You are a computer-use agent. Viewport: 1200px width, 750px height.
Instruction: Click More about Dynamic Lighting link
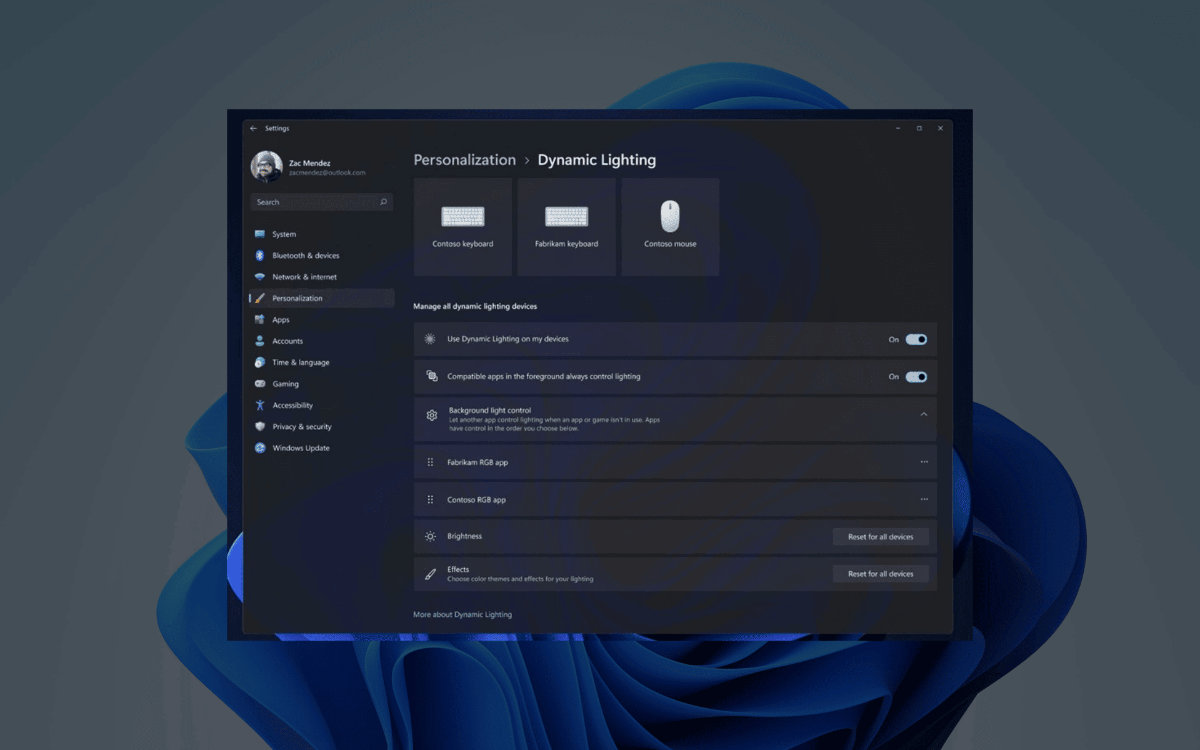(462, 614)
